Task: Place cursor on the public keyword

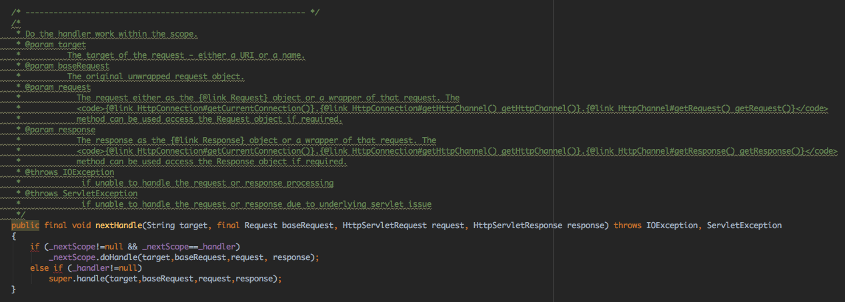Action: click(25, 226)
